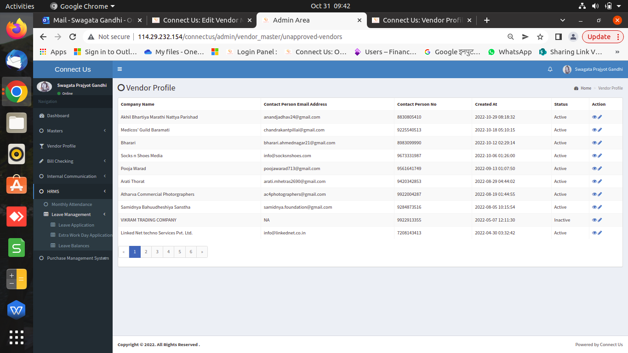View Linked Net techno Services details
628x353 pixels.
[594, 233]
